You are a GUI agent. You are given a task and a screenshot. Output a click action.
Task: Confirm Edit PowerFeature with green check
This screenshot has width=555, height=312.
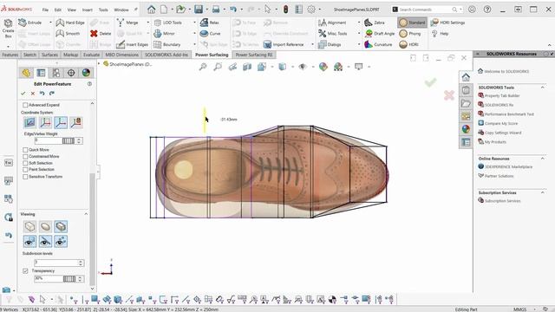23,94
